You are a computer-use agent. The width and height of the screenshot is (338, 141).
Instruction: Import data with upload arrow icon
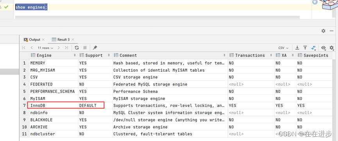point(305,48)
